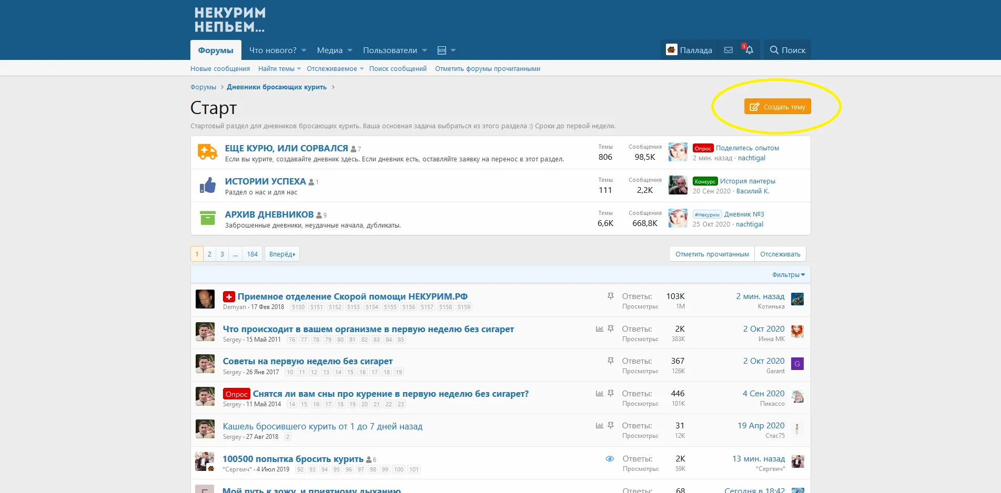Screen dimensions: 1001x493
Task: Click the green archive box icon
Action: tap(208, 218)
